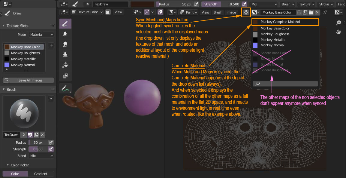Click the zoom magnifier icon in the image editor
346x178 pixels.
pos(338,23)
